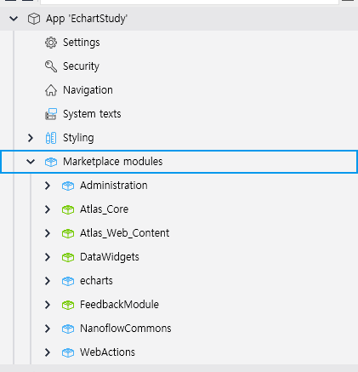Expand the Atlas_Web_Content module chevron
This screenshot has height=372, width=358.
point(48,233)
